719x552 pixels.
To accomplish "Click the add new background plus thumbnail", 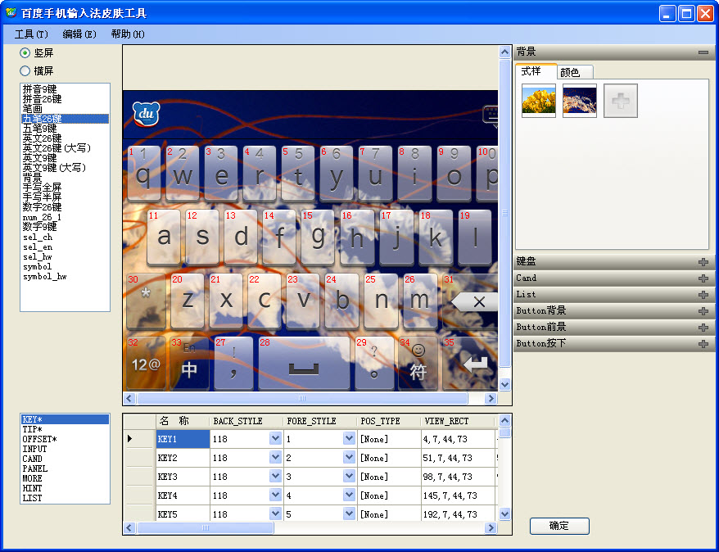I will [621, 101].
